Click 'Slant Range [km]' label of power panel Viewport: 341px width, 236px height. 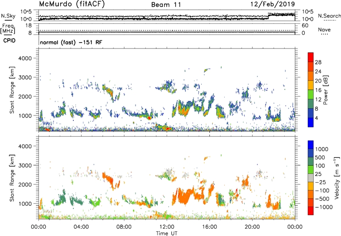click(12, 90)
